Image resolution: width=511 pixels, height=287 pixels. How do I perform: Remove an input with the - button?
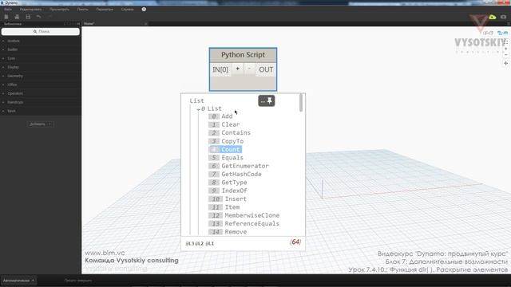coord(249,69)
